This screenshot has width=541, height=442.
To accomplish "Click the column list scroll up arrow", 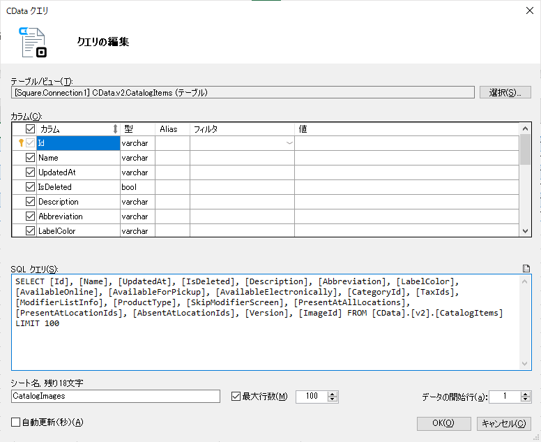I will pyautogui.click(x=525, y=129).
